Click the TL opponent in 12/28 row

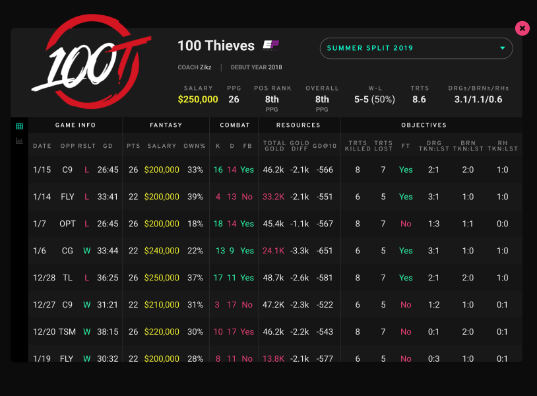(x=67, y=278)
